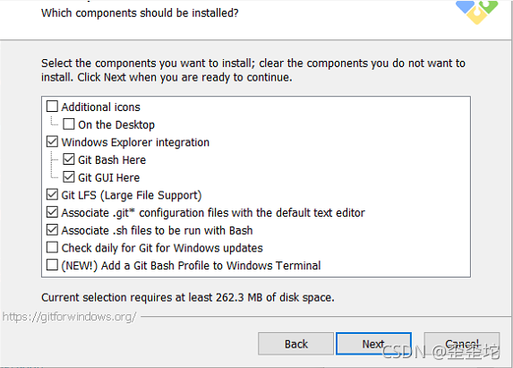Select the Git GUI Here tree label
The height and width of the screenshot is (368, 513).
[108, 177]
